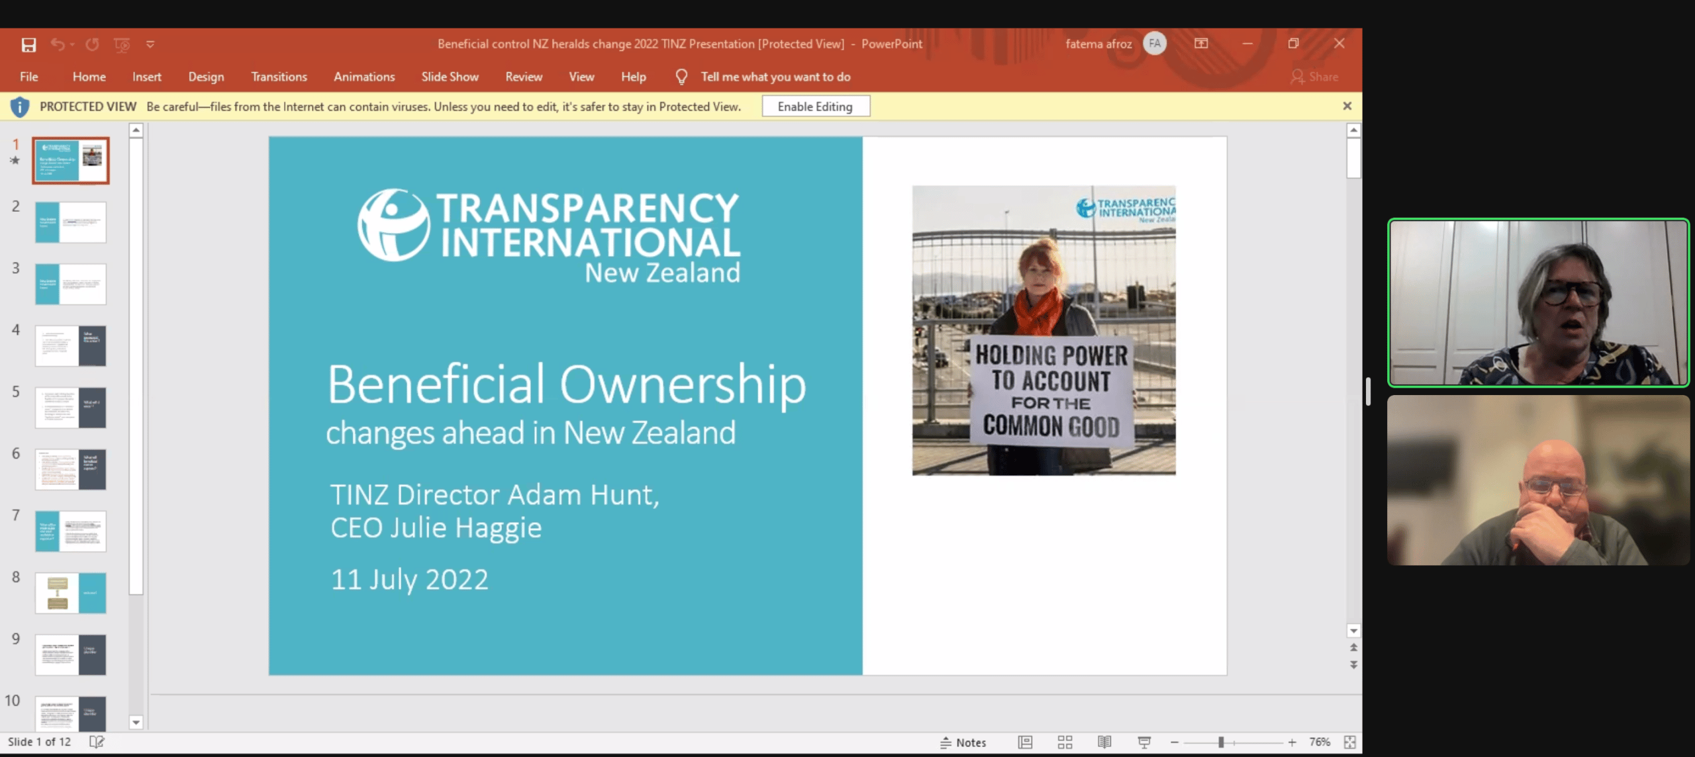Image resolution: width=1695 pixels, height=757 pixels.
Task: Start slideshow from beginning icon in toolbar
Action: (x=122, y=44)
